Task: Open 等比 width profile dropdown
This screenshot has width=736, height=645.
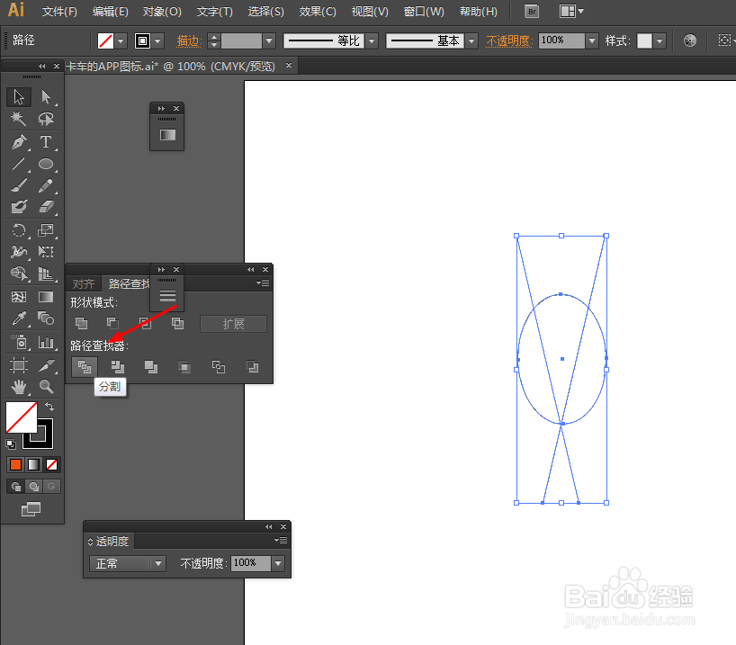Action: (x=372, y=40)
